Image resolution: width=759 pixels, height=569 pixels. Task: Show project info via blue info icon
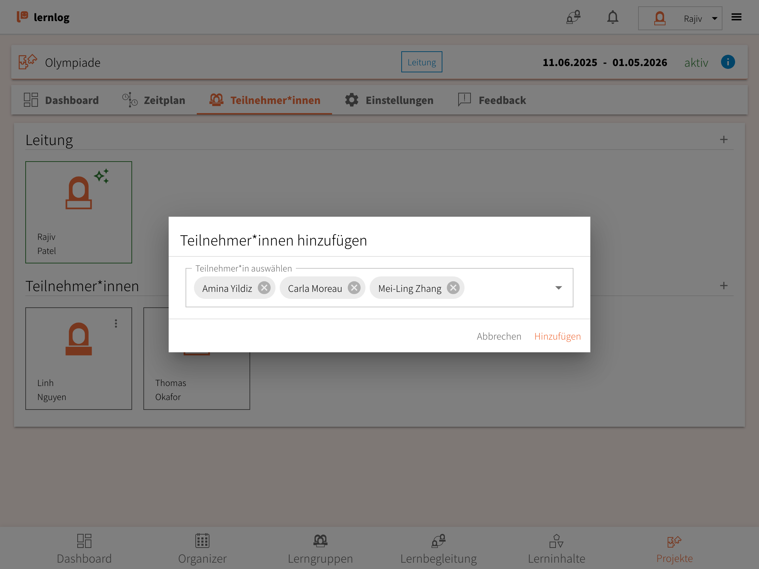click(728, 62)
